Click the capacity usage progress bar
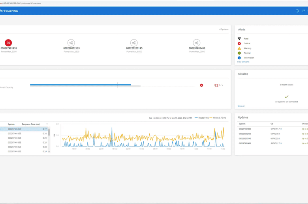The height and width of the screenshot is (204, 308). (80, 85)
